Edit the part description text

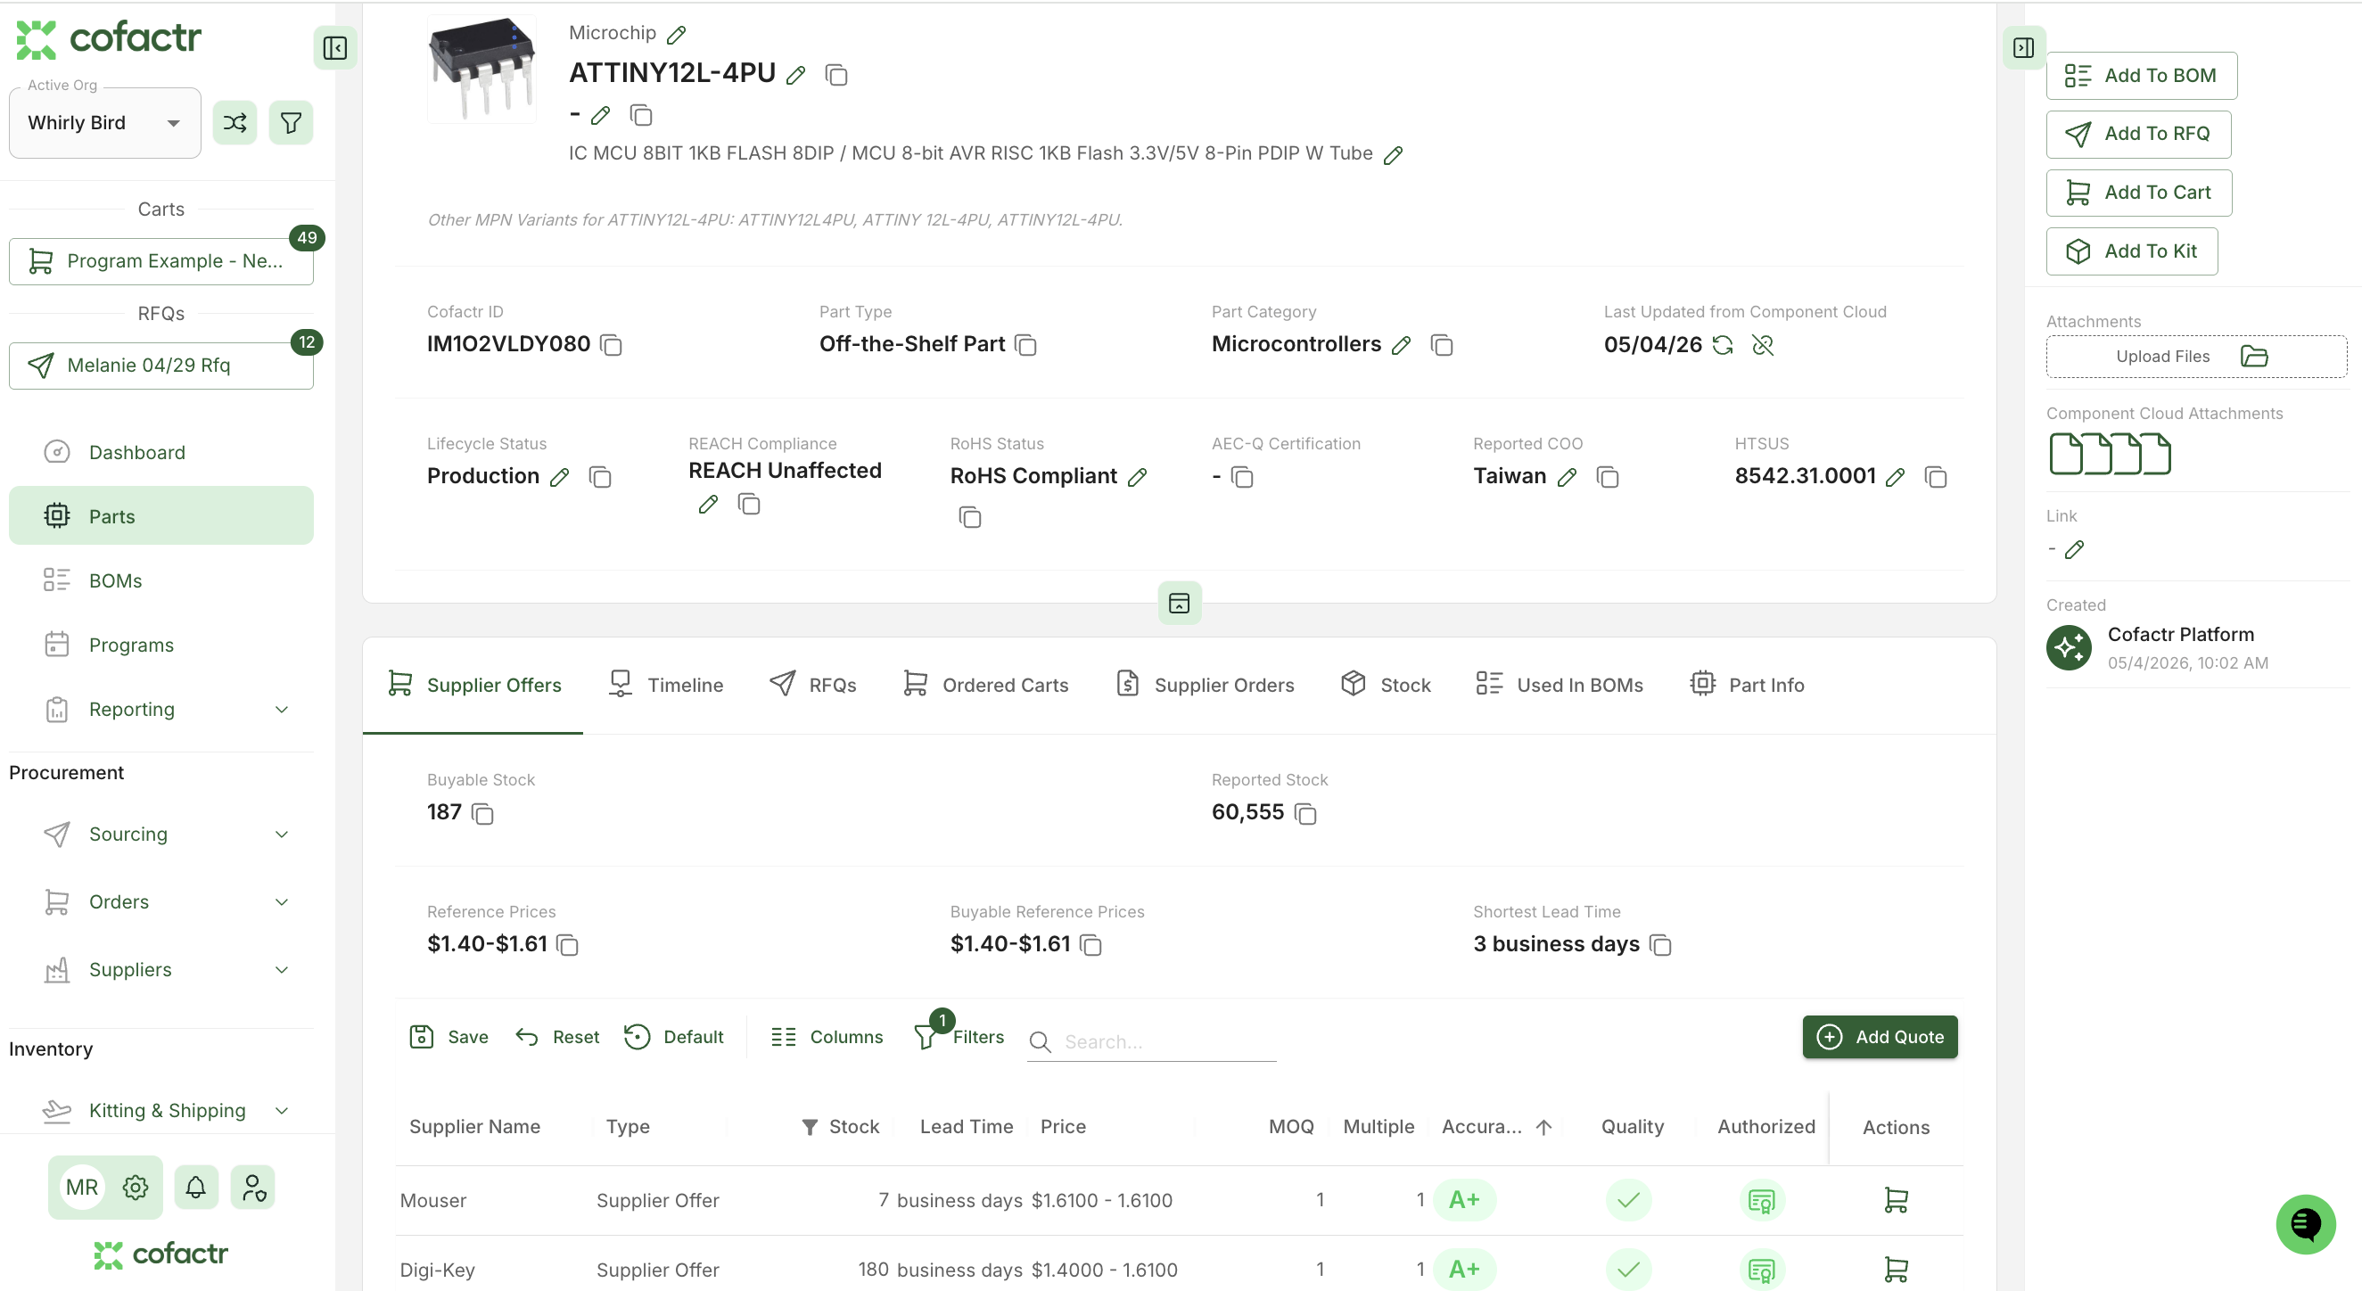coord(1393,155)
